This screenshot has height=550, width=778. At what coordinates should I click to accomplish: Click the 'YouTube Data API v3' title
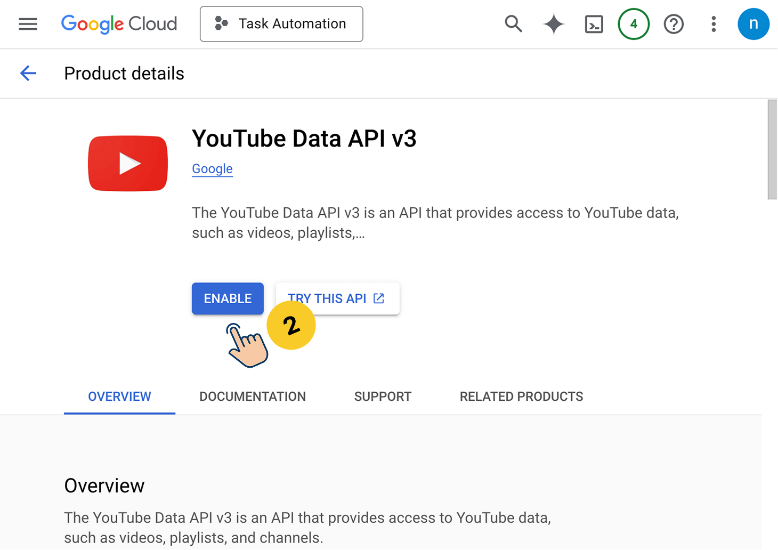coord(304,139)
